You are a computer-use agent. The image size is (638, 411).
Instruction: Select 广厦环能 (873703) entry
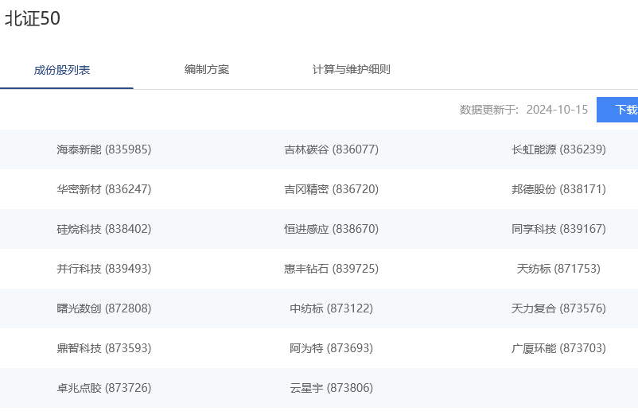558,348
